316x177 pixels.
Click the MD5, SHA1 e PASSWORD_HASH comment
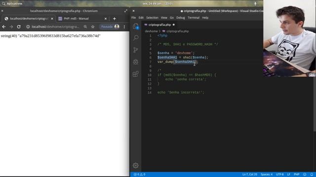[188, 44]
